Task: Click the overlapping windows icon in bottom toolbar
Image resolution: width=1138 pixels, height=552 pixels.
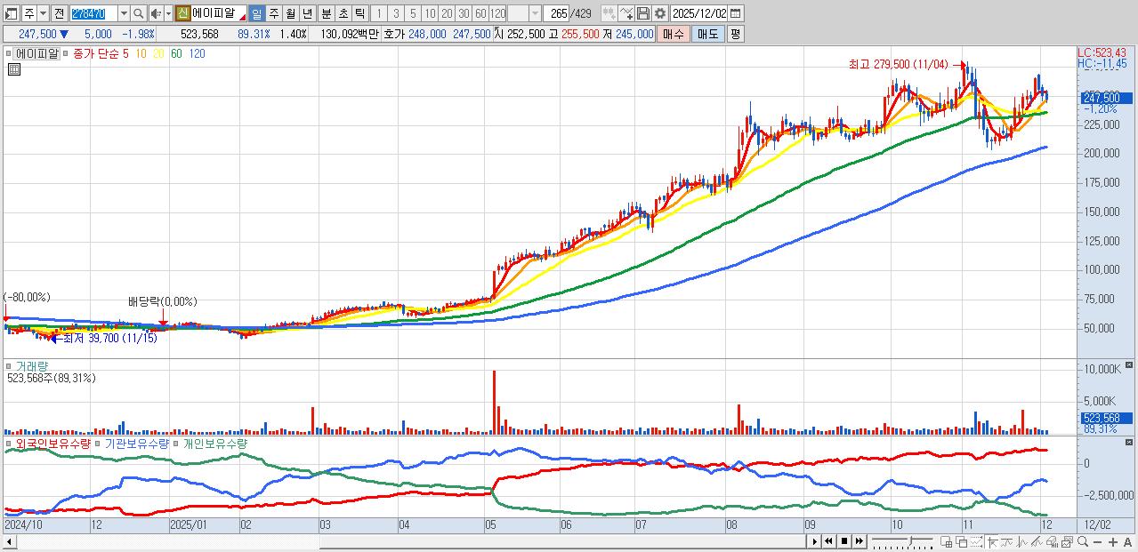Action: click(x=962, y=541)
